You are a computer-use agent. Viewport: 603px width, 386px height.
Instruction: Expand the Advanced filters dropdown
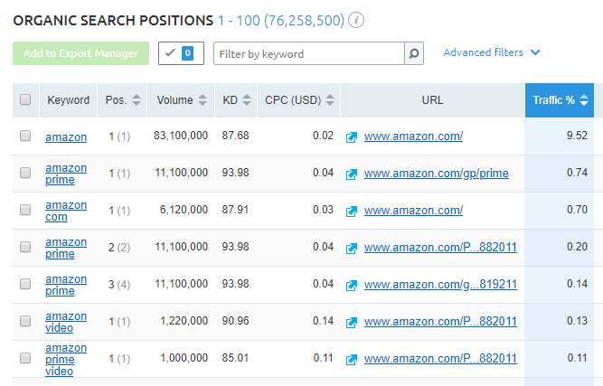[492, 52]
